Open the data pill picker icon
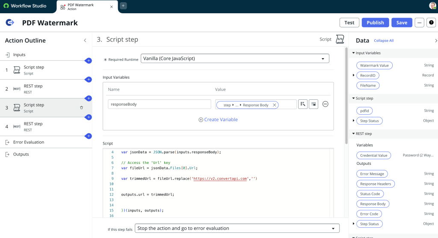This screenshot has width=438, height=238. pyautogui.click(x=303, y=104)
